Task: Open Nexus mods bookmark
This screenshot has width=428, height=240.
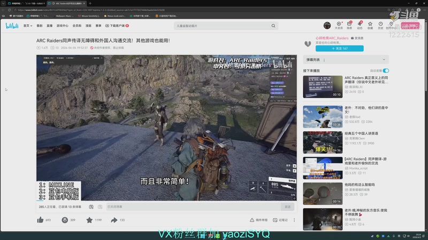Action: tap(114, 16)
